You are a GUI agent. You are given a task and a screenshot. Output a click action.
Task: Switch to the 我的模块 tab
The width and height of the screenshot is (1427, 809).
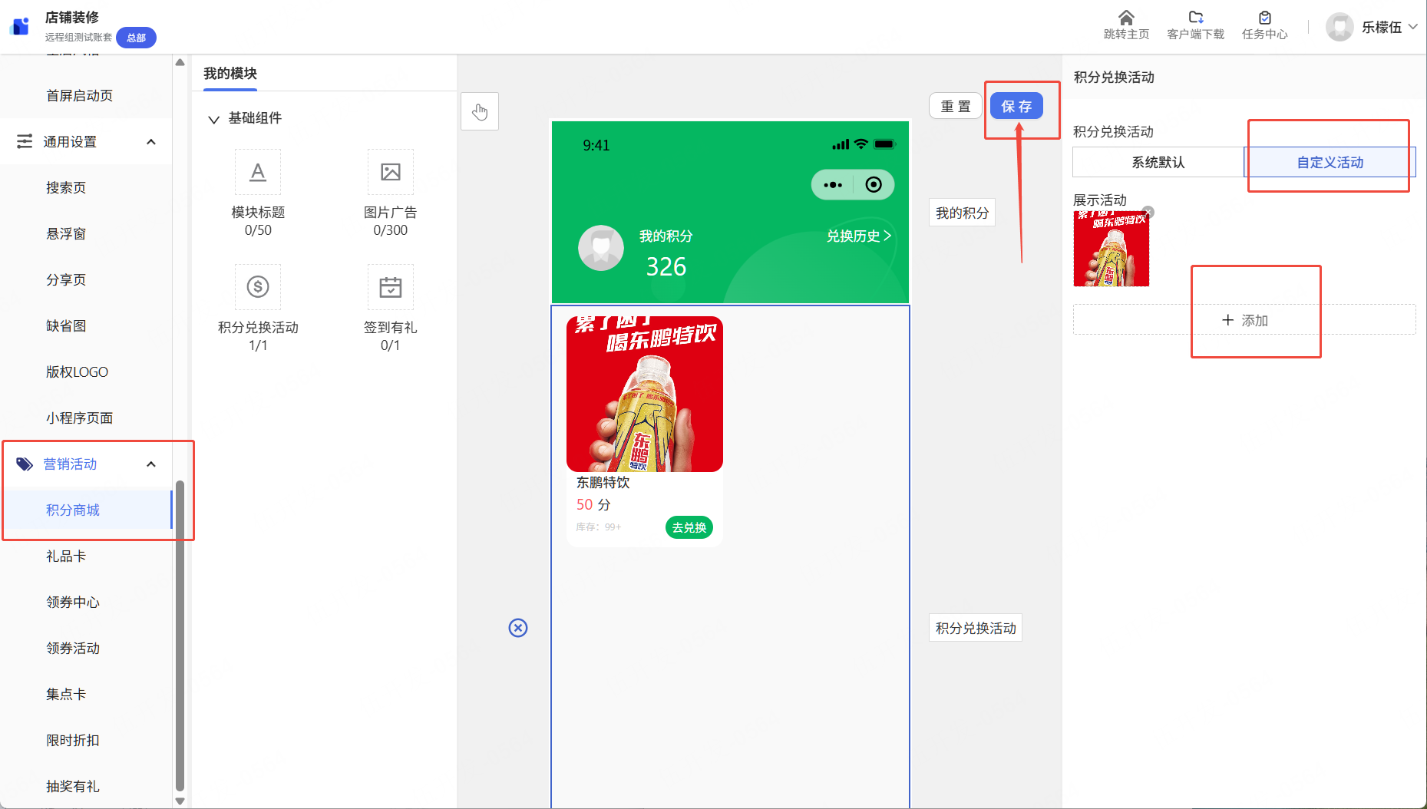coord(230,74)
